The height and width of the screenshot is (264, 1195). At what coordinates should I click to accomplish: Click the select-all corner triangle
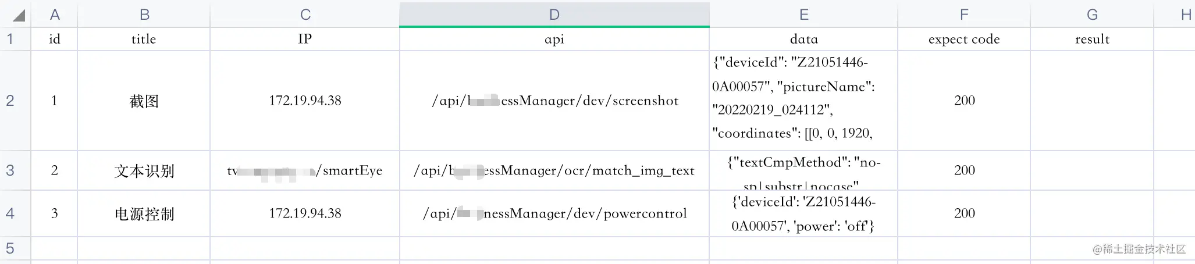[x=19, y=15]
